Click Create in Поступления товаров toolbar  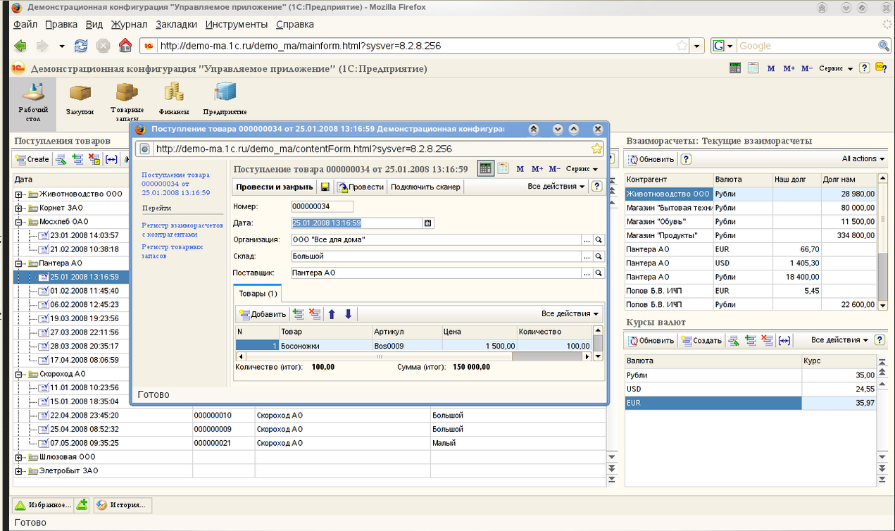tap(32, 159)
